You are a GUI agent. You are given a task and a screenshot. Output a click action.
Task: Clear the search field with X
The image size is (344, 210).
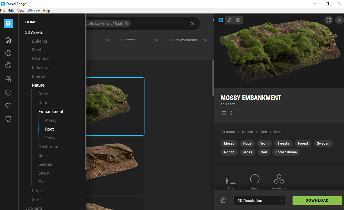[192, 24]
